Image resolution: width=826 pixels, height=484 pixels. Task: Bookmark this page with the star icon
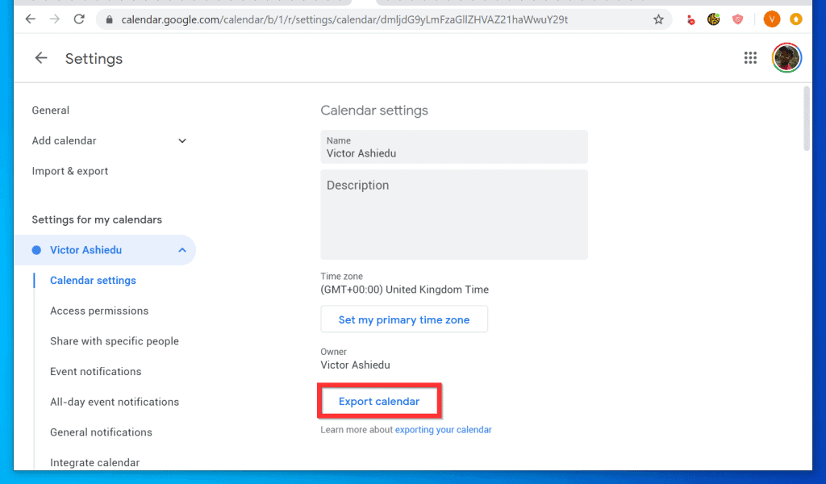pyautogui.click(x=658, y=19)
